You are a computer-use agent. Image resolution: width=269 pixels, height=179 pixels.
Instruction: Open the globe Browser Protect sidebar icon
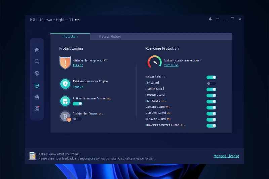pyautogui.click(x=37, y=73)
